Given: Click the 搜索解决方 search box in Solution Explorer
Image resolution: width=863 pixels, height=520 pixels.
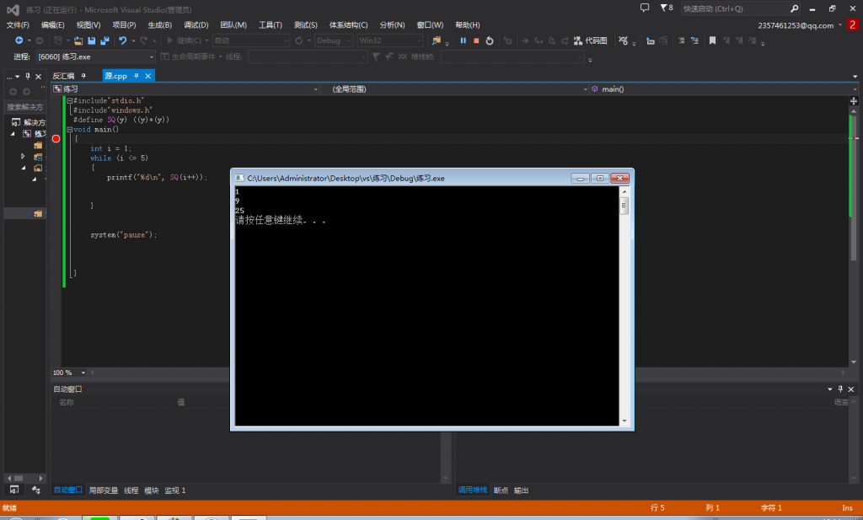Looking at the screenshot, I should pos(25,107).
